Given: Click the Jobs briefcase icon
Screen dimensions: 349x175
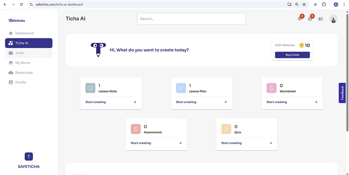Looking at the screenshot, I should (x=11, y=53).
